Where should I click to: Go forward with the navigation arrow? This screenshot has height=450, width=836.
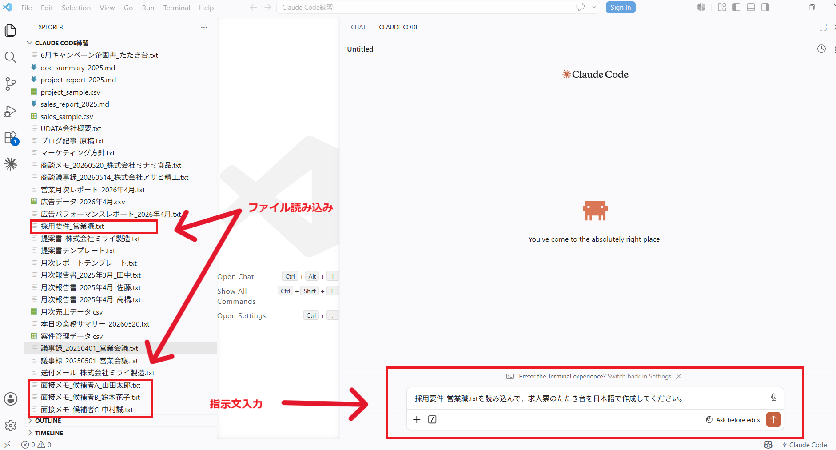click(267, 8)
